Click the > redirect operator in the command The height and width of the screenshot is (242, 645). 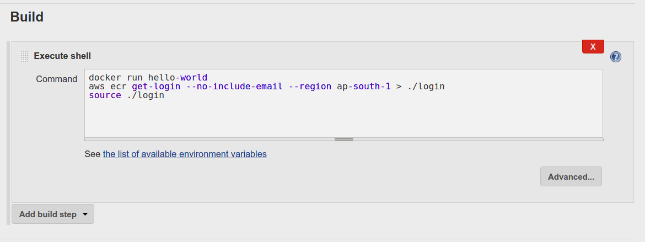(x=399, y=86)
